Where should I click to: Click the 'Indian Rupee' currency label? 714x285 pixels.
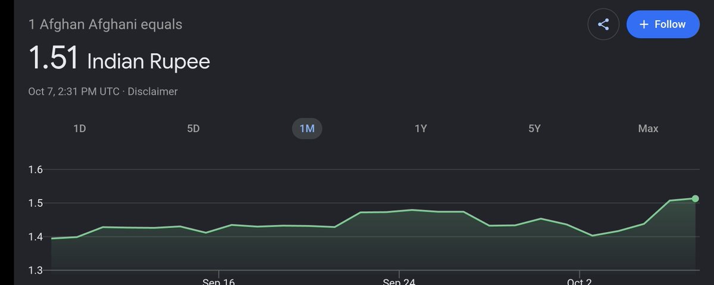149,61
